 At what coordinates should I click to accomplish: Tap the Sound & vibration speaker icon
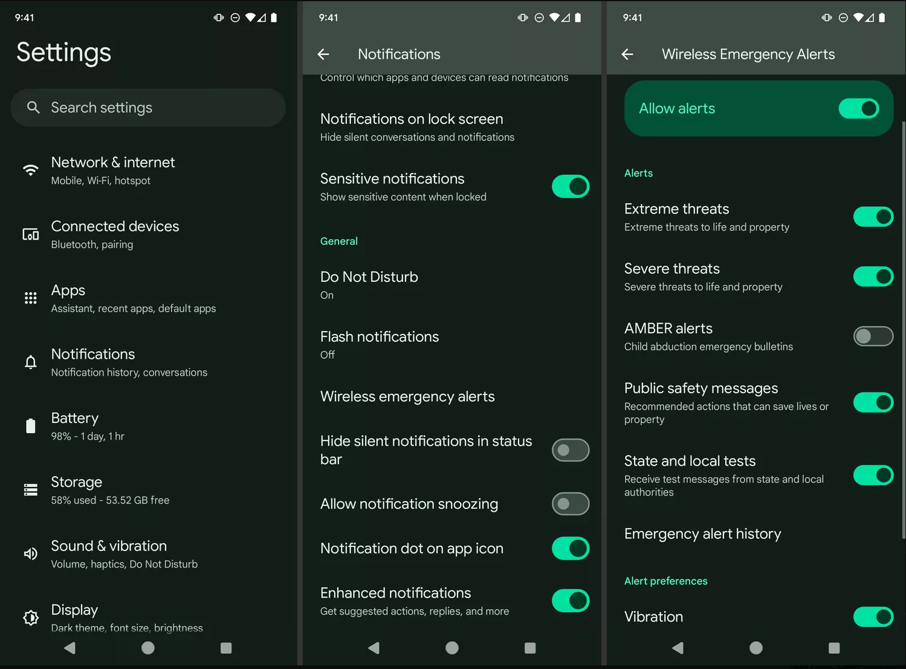click(30, 554)
